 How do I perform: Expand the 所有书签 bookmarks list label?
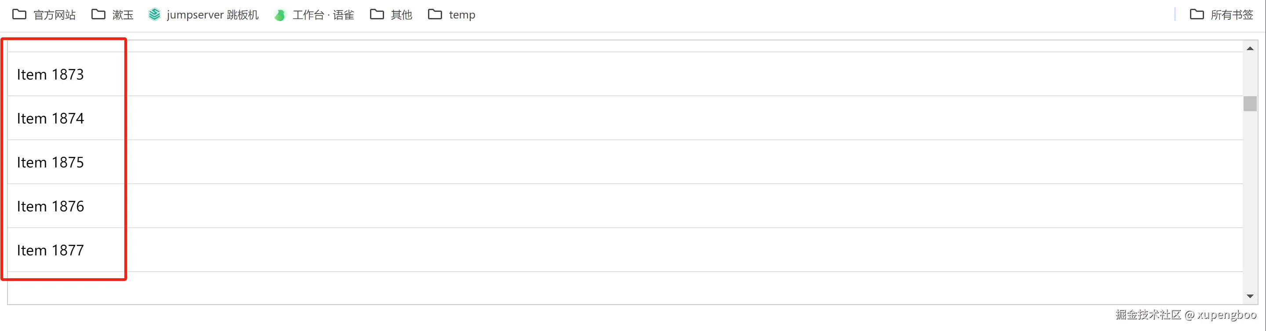pos(1232,15)
